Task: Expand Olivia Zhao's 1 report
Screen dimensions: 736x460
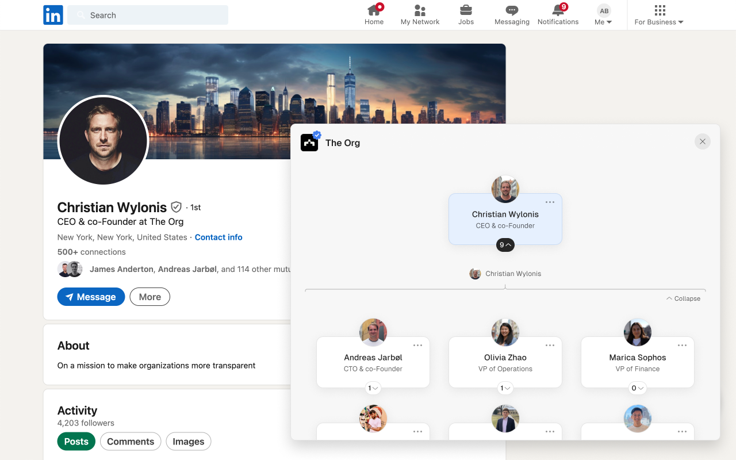Action: click(505, 388)
